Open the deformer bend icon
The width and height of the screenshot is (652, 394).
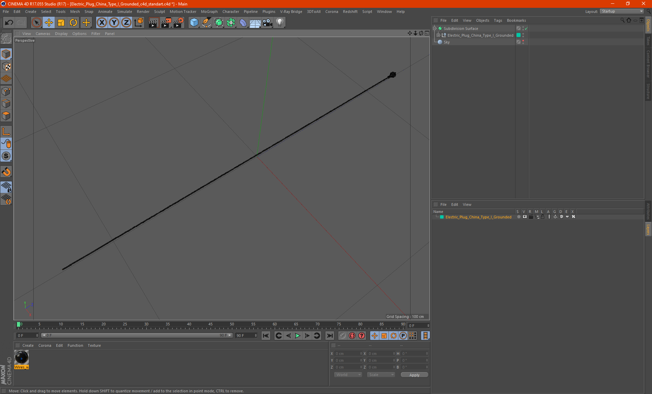pos(243,23)
